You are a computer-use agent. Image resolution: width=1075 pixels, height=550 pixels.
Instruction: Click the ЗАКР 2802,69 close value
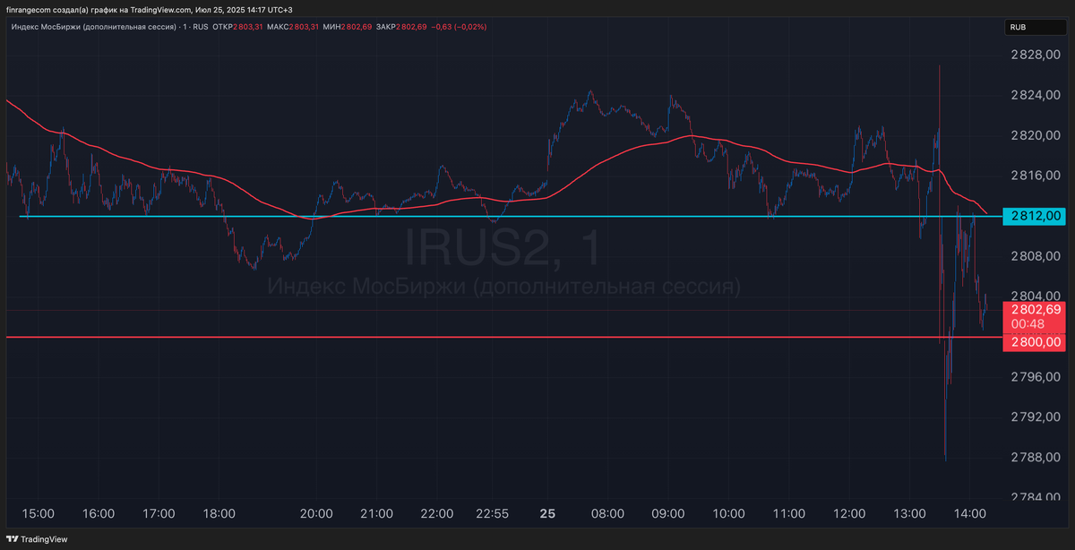coord(400,27)
